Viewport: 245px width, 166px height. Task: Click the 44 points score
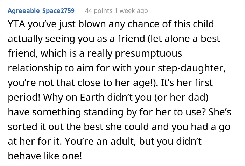pos(99,11)
